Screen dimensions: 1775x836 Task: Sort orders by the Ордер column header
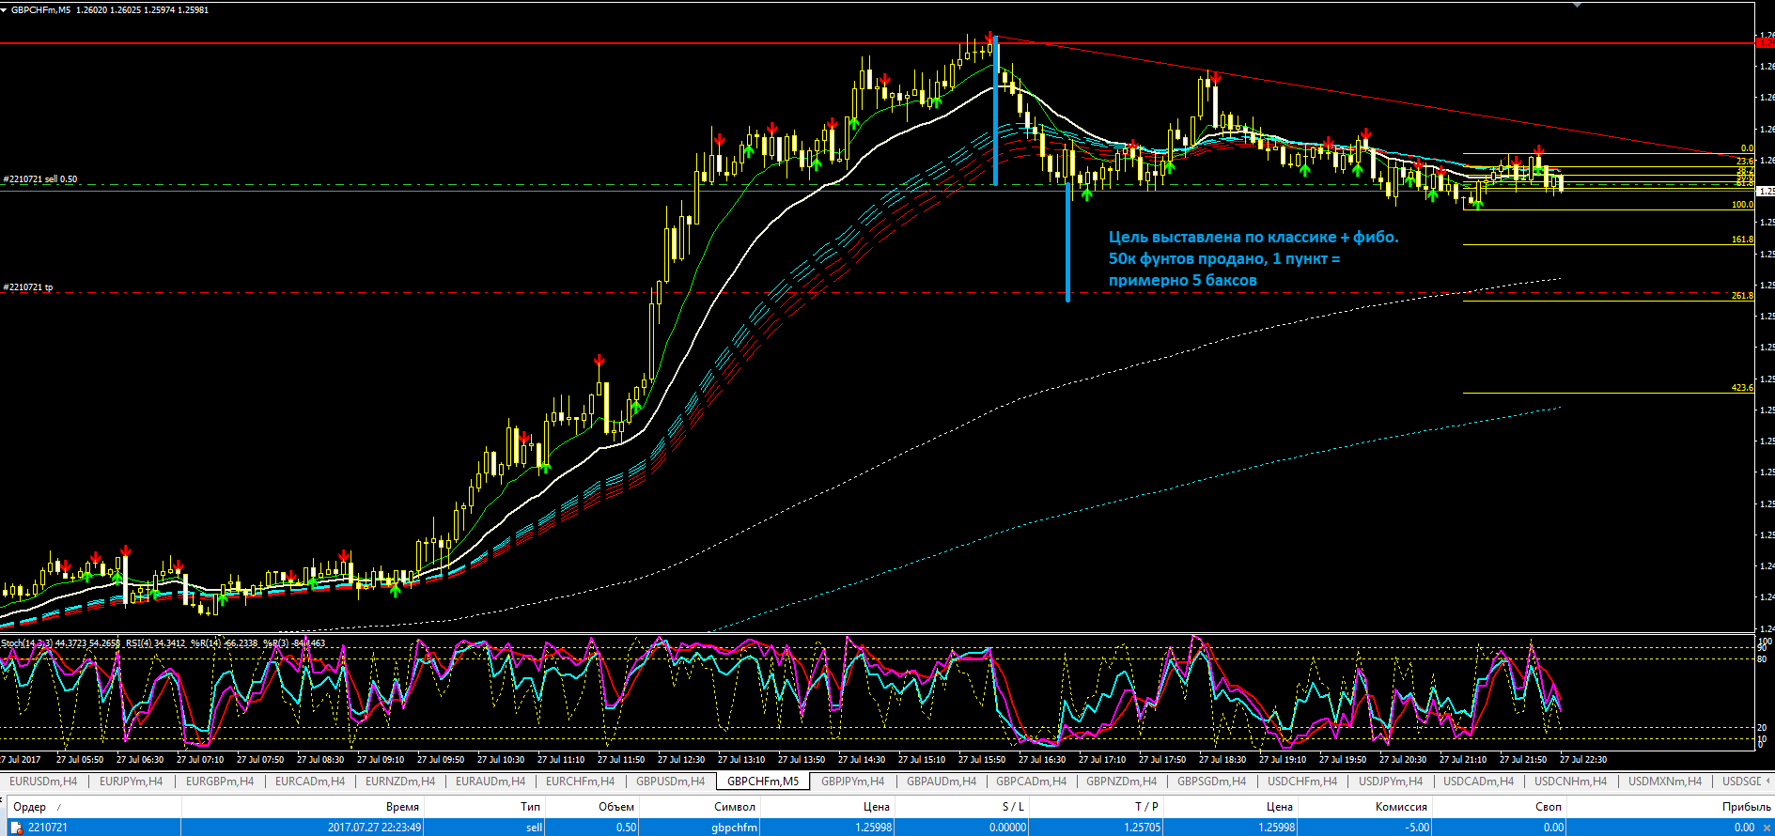[94, 807]
